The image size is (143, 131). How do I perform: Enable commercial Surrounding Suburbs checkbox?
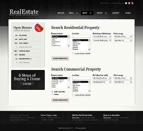tap(73, 95)
